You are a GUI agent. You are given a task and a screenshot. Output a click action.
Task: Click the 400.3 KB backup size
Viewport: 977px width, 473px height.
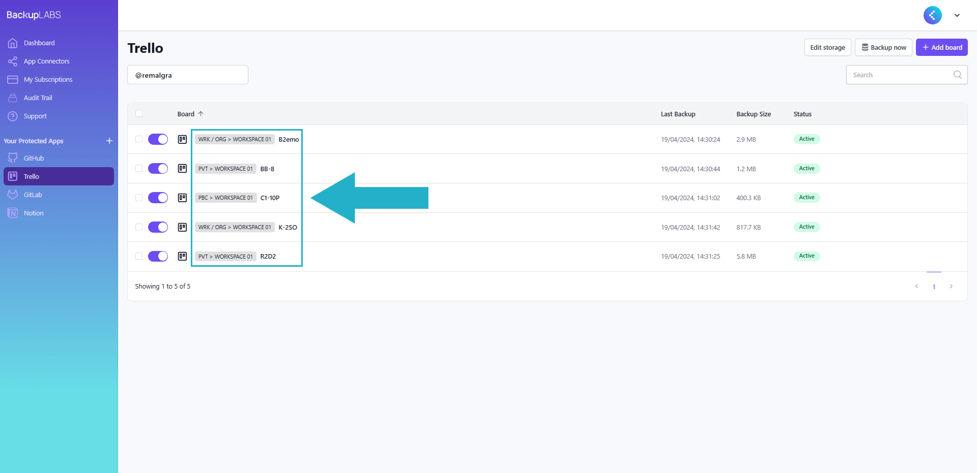(749, 198)
